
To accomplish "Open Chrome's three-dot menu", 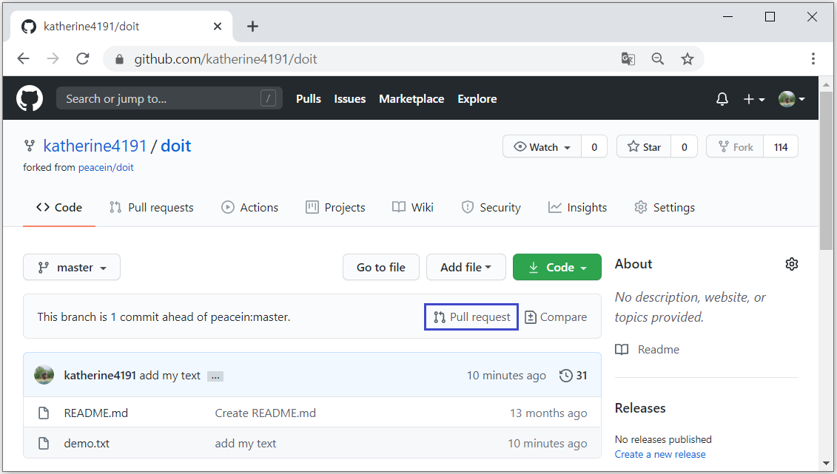I will coord(813,58).
